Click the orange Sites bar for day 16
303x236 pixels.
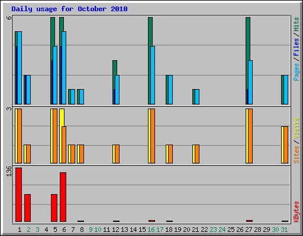153,136
